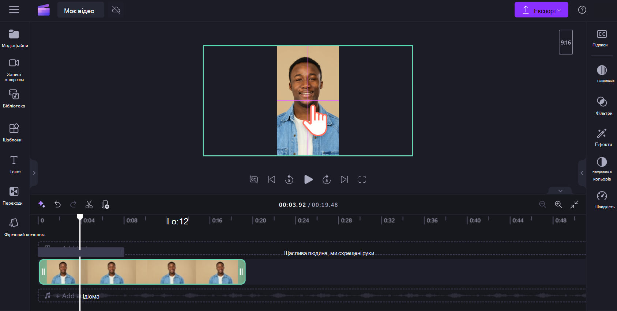Click the left trim handle of clip
This screenshot has width=617, height=311.
pyautogui.click(x=43, y=272)
